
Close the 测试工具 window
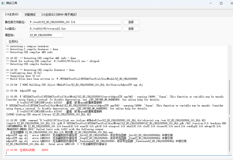(x=231, y=3)
